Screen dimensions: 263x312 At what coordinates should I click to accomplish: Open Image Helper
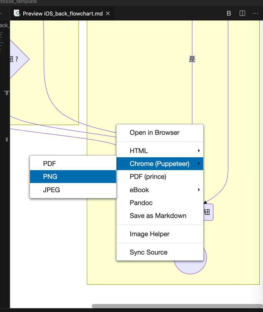coord(149,234)
